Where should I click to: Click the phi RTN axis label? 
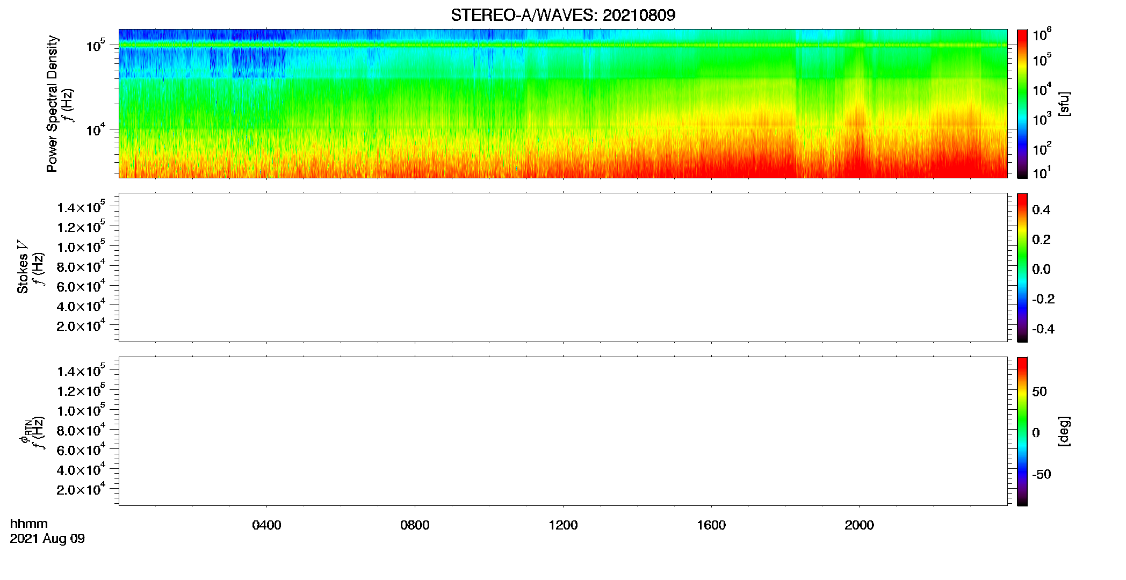coord(25,432)
